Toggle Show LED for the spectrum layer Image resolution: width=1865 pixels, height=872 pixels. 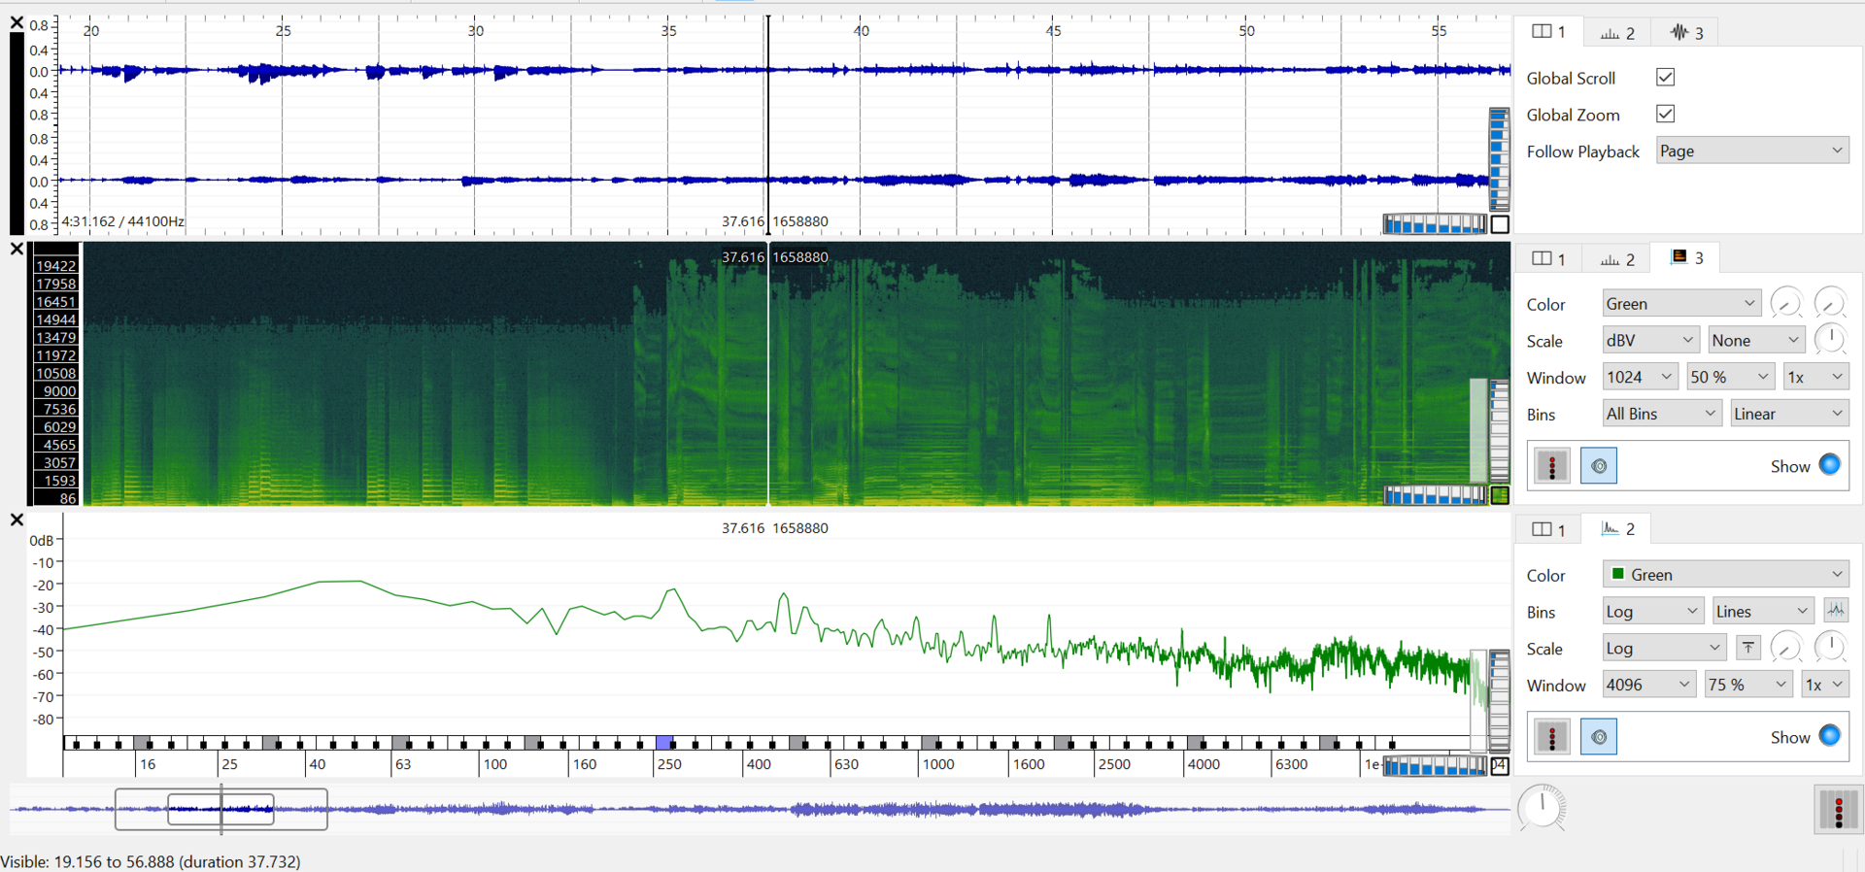(1830, 736)
